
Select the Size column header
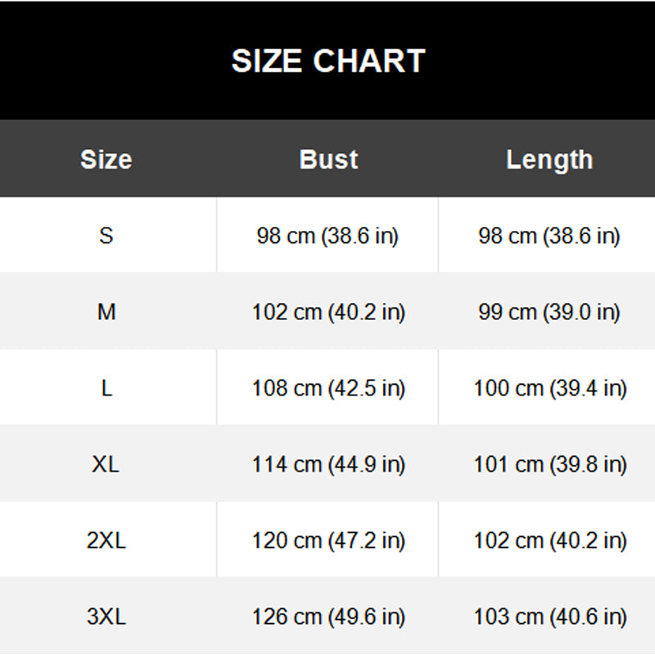pyautogui.click(x=106, y=159)
